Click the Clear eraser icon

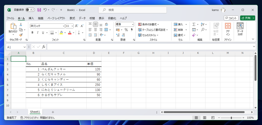coord(194,35)
